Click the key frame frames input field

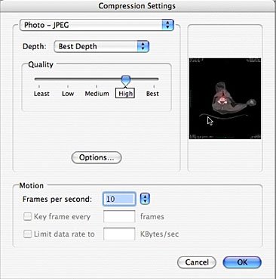coord(119,216)
